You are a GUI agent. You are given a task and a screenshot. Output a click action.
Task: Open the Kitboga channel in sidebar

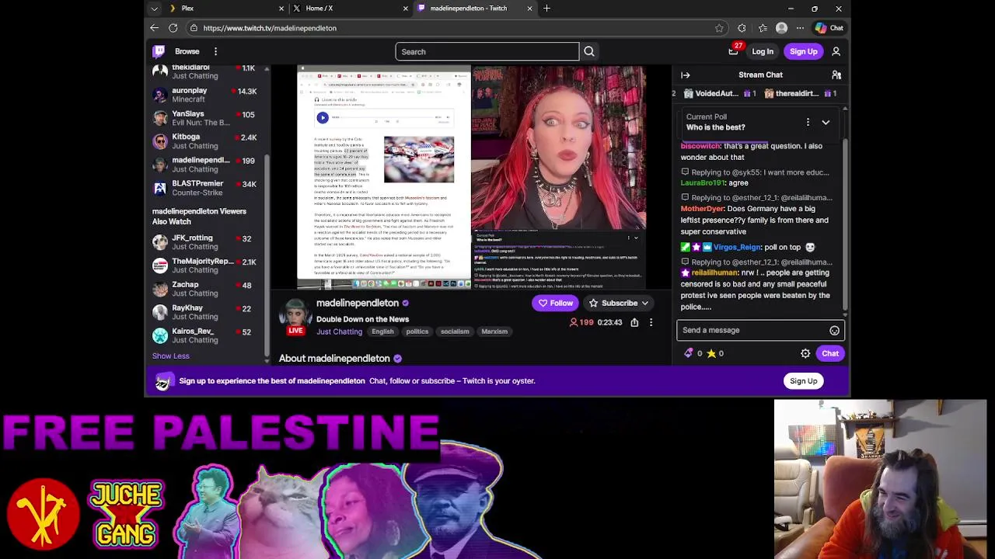click(205, 141)
